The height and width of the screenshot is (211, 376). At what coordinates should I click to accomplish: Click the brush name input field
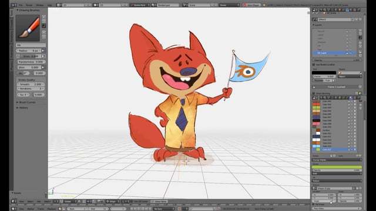(x=31, y=45)
